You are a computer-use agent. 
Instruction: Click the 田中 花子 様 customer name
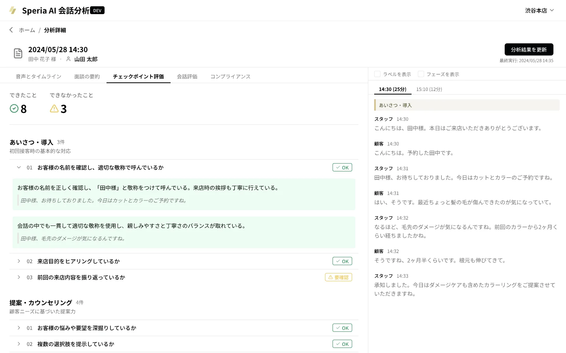[x=42, y=59]
